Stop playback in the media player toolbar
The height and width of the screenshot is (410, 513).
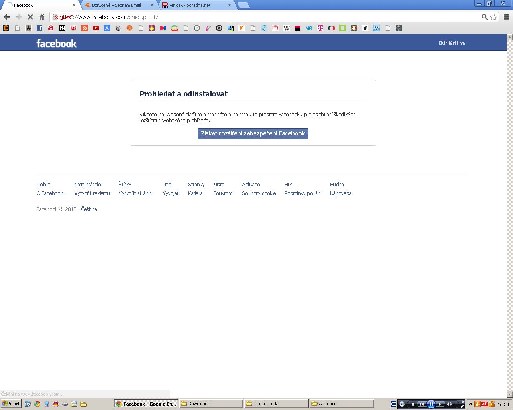pos(413,404)
